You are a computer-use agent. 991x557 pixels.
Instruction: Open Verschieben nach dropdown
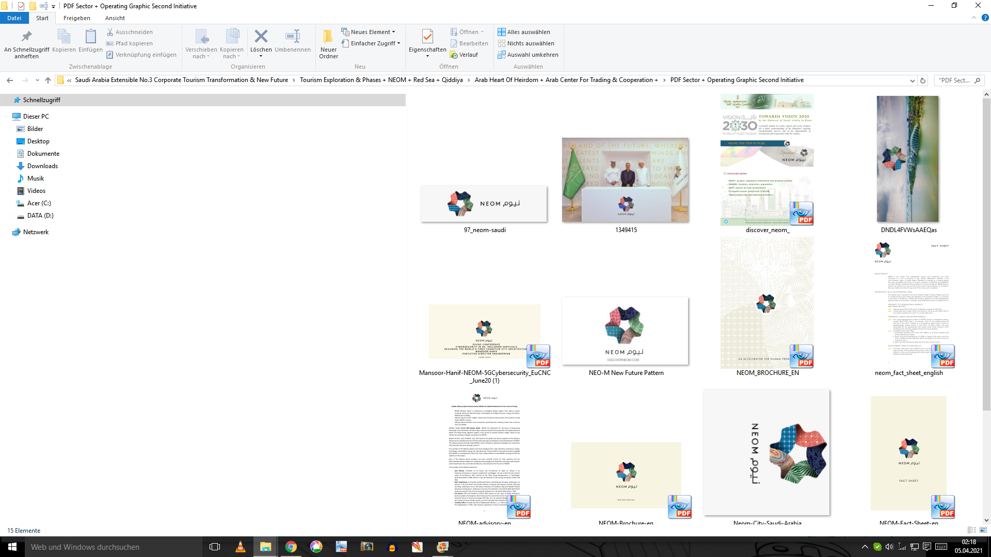tap(201, 44)
